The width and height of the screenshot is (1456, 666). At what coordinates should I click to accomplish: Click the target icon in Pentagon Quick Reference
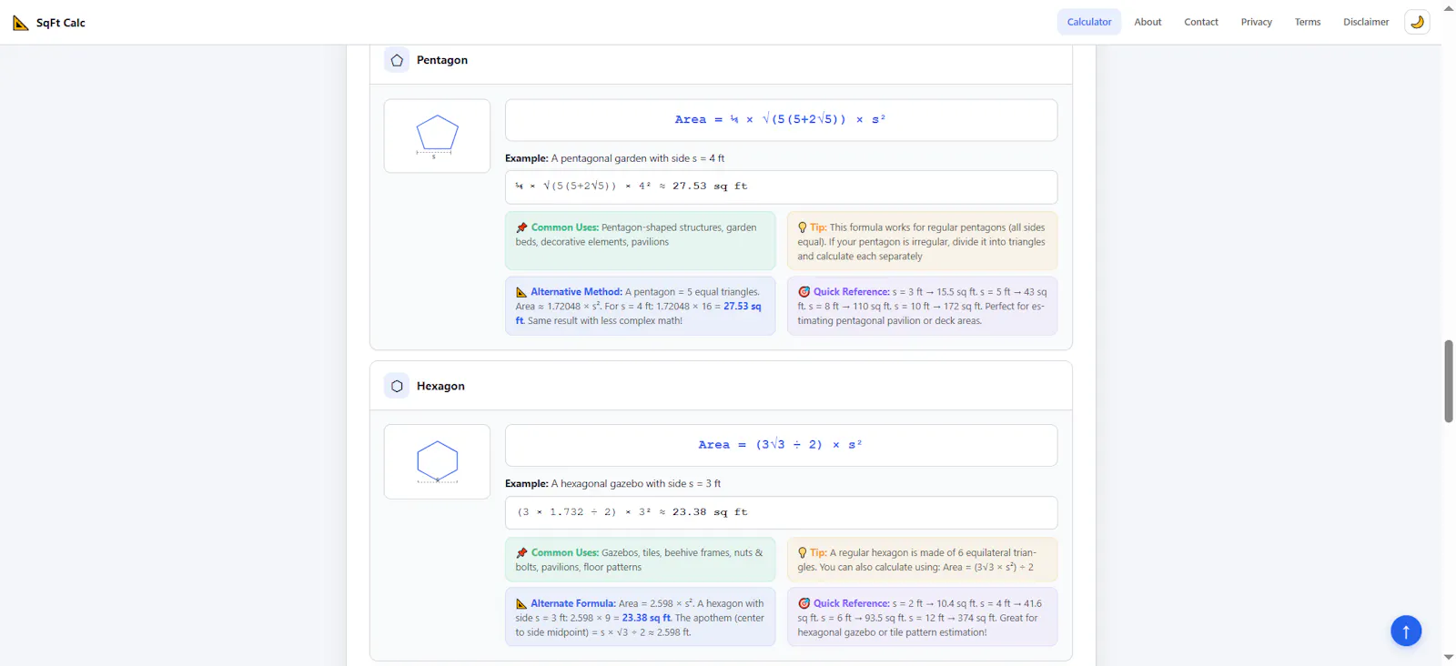804,292
